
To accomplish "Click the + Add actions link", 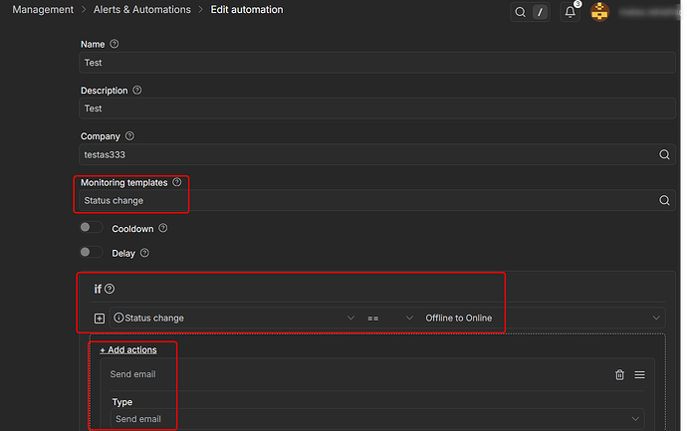I will pos(127,349).
